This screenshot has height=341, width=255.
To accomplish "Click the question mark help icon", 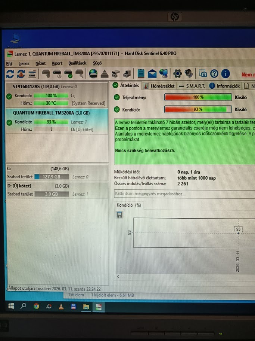I will pyautogui.click(x=214, y=74).
